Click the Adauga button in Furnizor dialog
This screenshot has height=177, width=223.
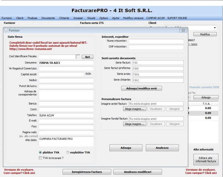126,148
